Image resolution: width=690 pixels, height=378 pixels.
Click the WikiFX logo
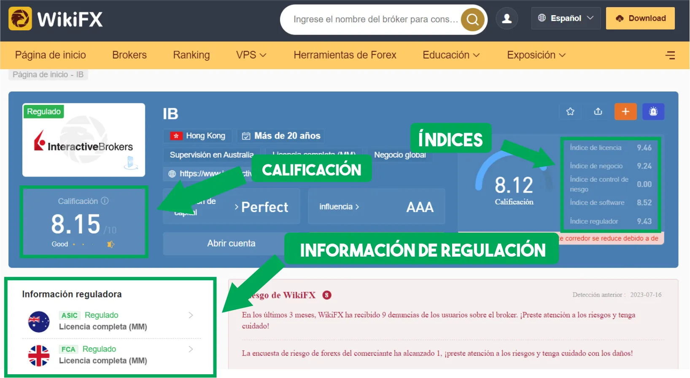click(55, 19)
